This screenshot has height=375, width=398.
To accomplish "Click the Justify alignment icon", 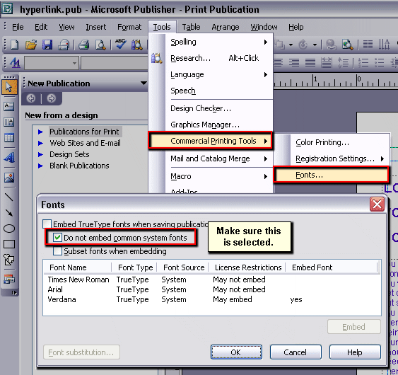I will click(310, 62).
